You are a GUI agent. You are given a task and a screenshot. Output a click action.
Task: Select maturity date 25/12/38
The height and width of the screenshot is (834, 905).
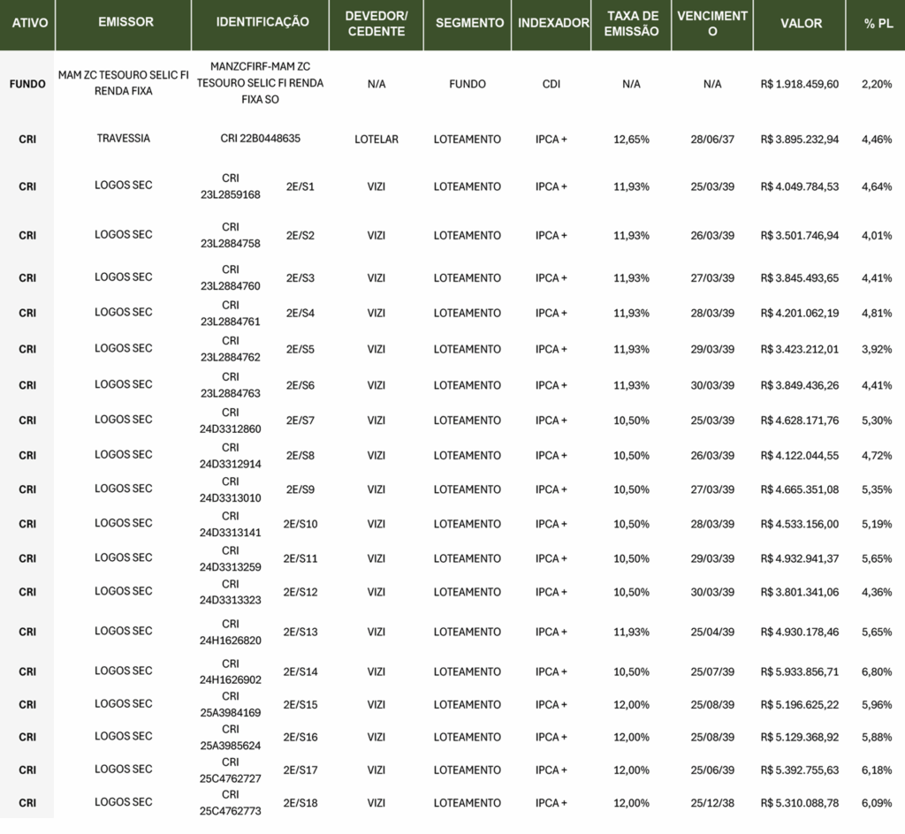tap(712, 803)
